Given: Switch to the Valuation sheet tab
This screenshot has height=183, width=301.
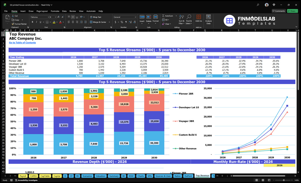Looking at the screenshot, I should [101, 176].
